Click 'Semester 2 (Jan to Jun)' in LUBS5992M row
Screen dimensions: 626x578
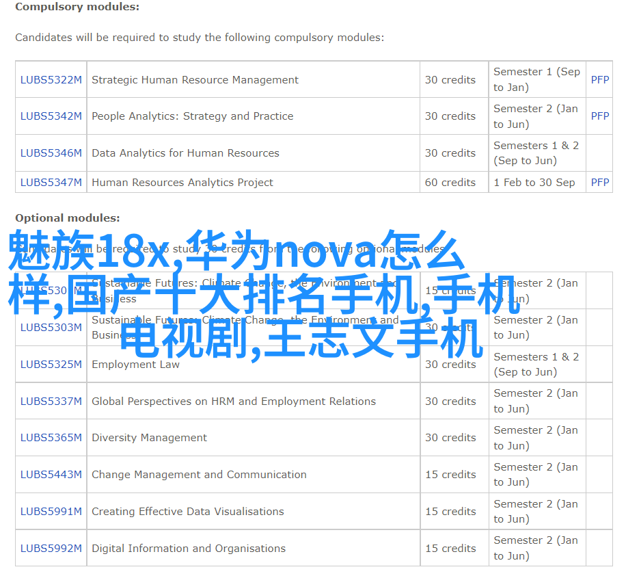[x=536, y=548]
